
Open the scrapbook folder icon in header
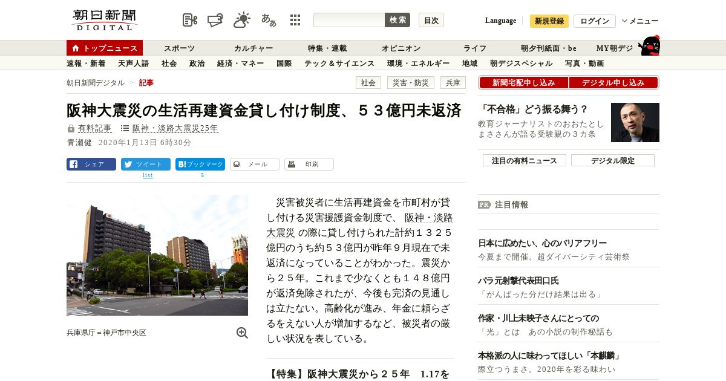[215, 20]
